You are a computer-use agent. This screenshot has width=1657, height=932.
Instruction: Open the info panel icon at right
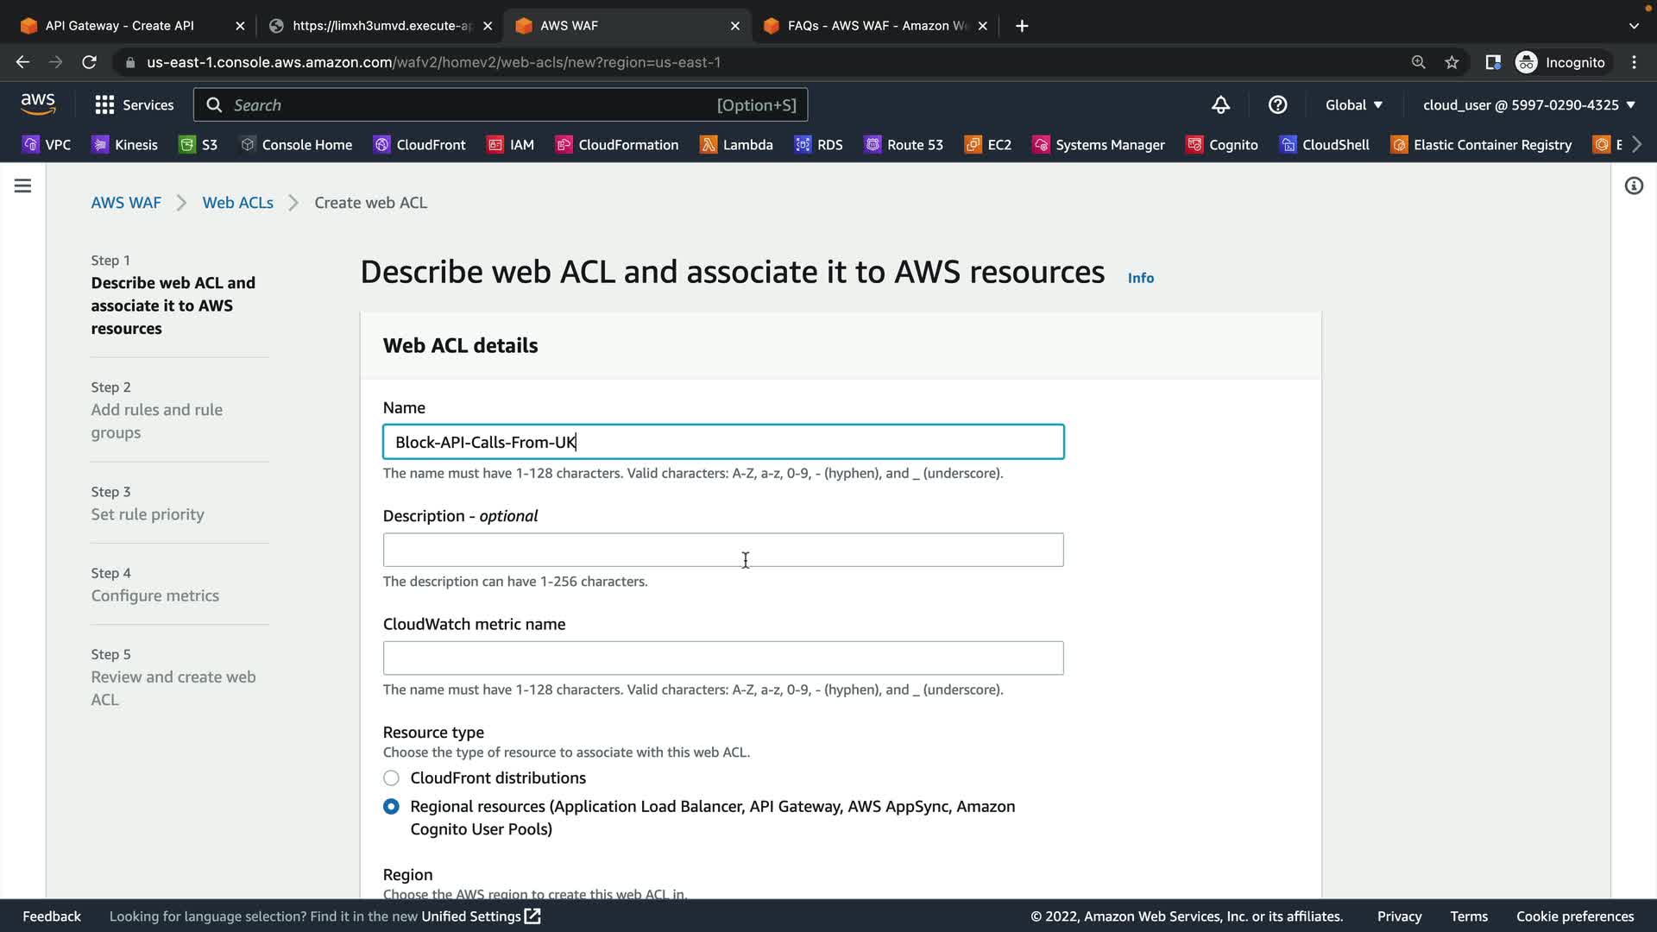click(1633, 186)
